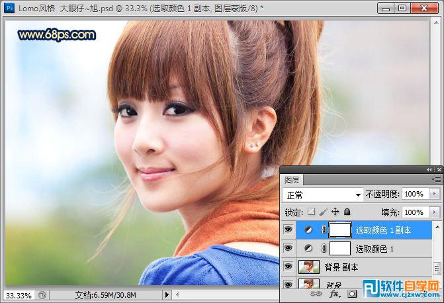Toggle lock position move icon
This screenshot has height=303, width=444.
[335, 212]
